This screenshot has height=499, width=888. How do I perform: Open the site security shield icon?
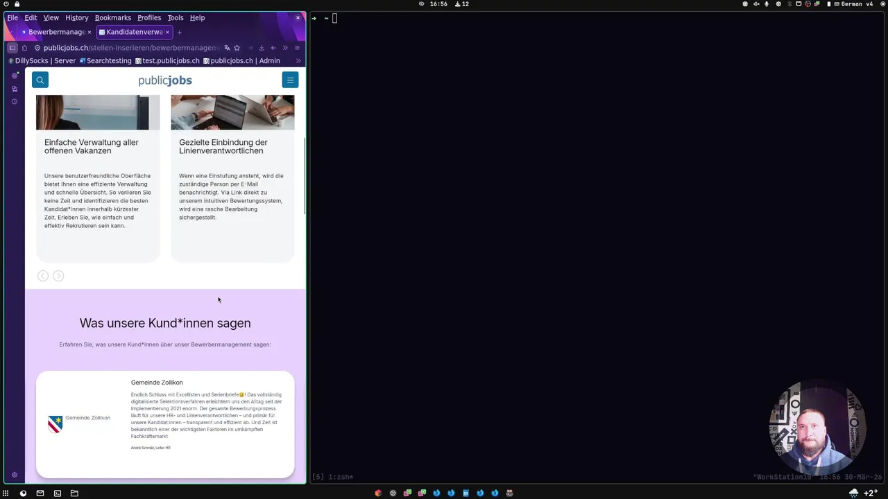point(37,48)
